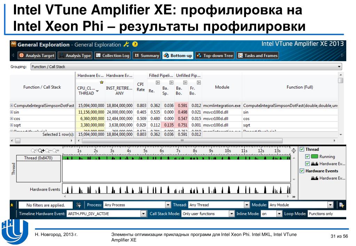Click the clear filters funnel icon
Image resolution: width=356 pixels, height=246 pixels.
[79, 205]
